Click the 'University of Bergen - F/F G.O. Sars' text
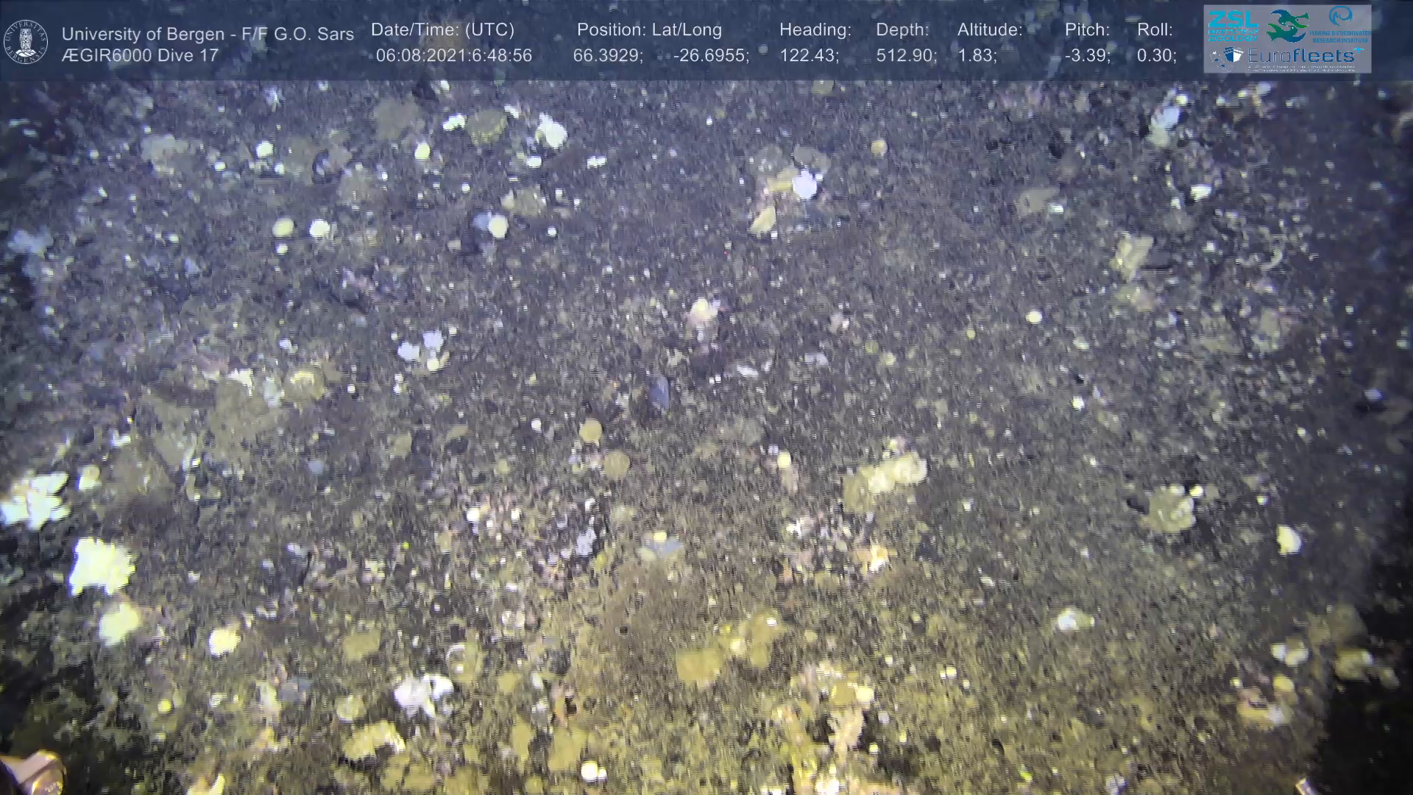The width and height of the screenshot is (1413, 795). point(208,34)
